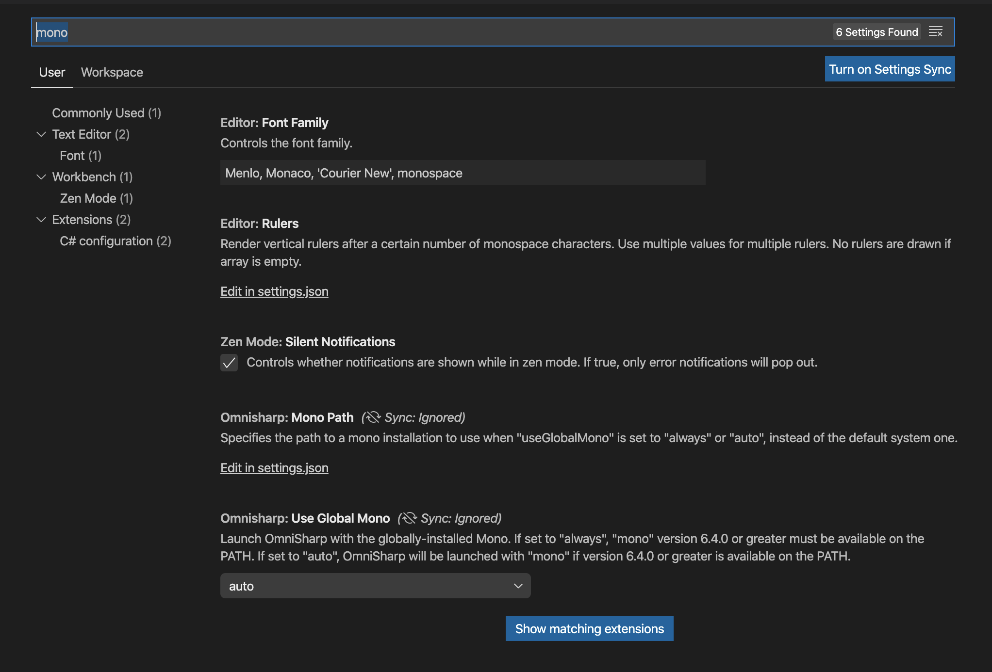Open Edit in settings.json under Mono Path
The image size is (992, 672).
pos(274,468)
